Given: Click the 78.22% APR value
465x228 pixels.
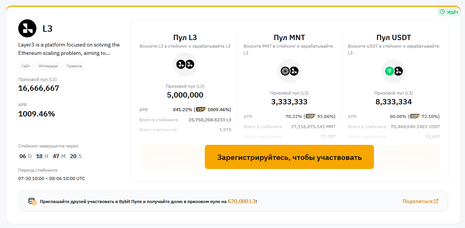Looking at the screenshot, I should 294,116.
